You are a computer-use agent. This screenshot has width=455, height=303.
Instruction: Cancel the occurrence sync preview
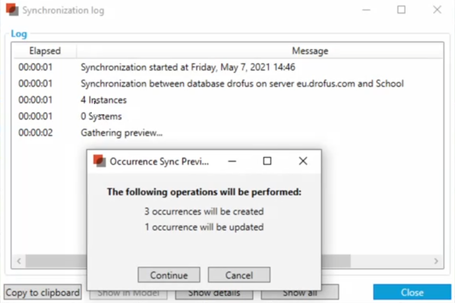pyautogui.click(x=239, y=275)
